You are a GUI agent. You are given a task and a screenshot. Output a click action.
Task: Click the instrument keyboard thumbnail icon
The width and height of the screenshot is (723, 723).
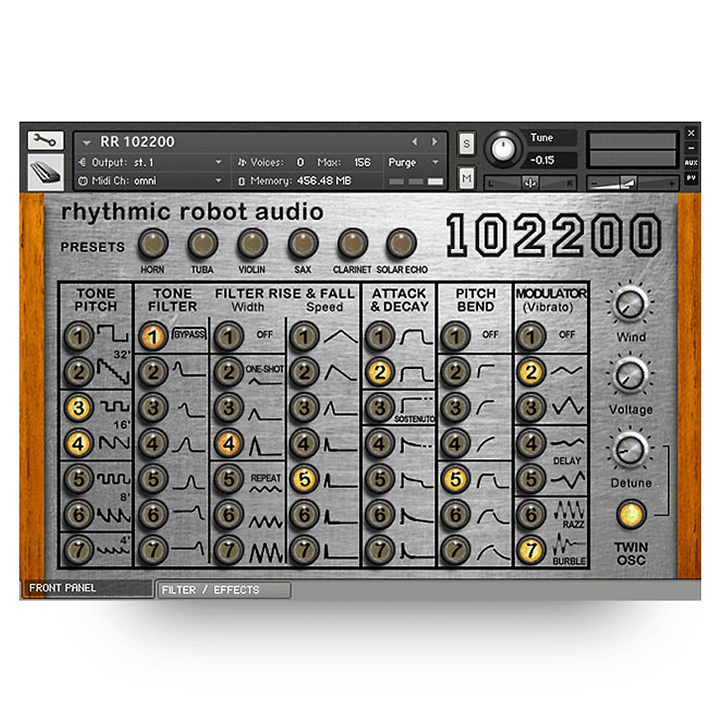(45, 173)
